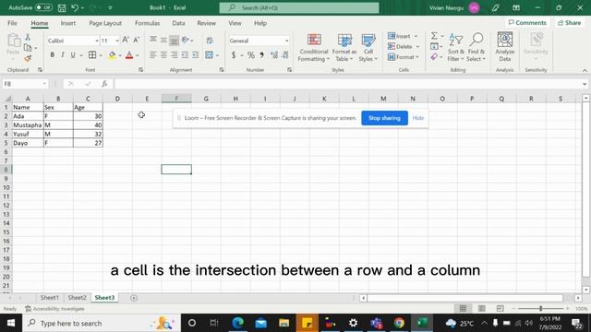Click the Undo arrow icon
The width and height of the screenshot is (591, 332).
tap(75, 8)
